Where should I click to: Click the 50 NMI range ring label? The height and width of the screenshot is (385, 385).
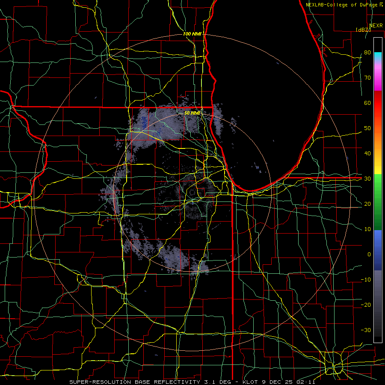(x=192, y=113)
